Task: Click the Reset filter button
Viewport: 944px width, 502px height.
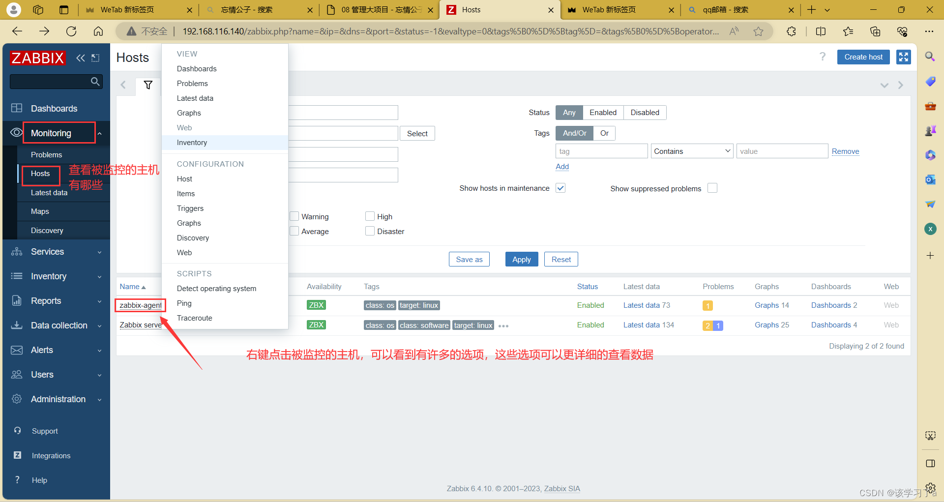Action: pos(561,259)
